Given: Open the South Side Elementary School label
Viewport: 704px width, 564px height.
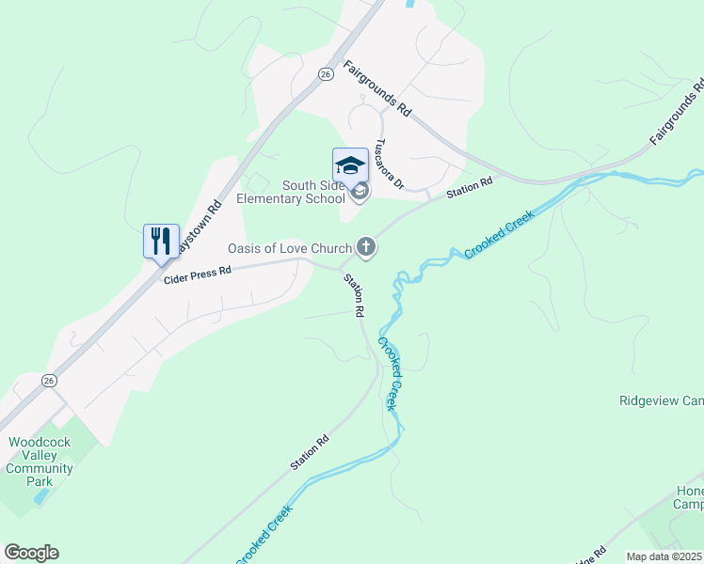Looking at the screenshot, I should click(x=291, y=192).
